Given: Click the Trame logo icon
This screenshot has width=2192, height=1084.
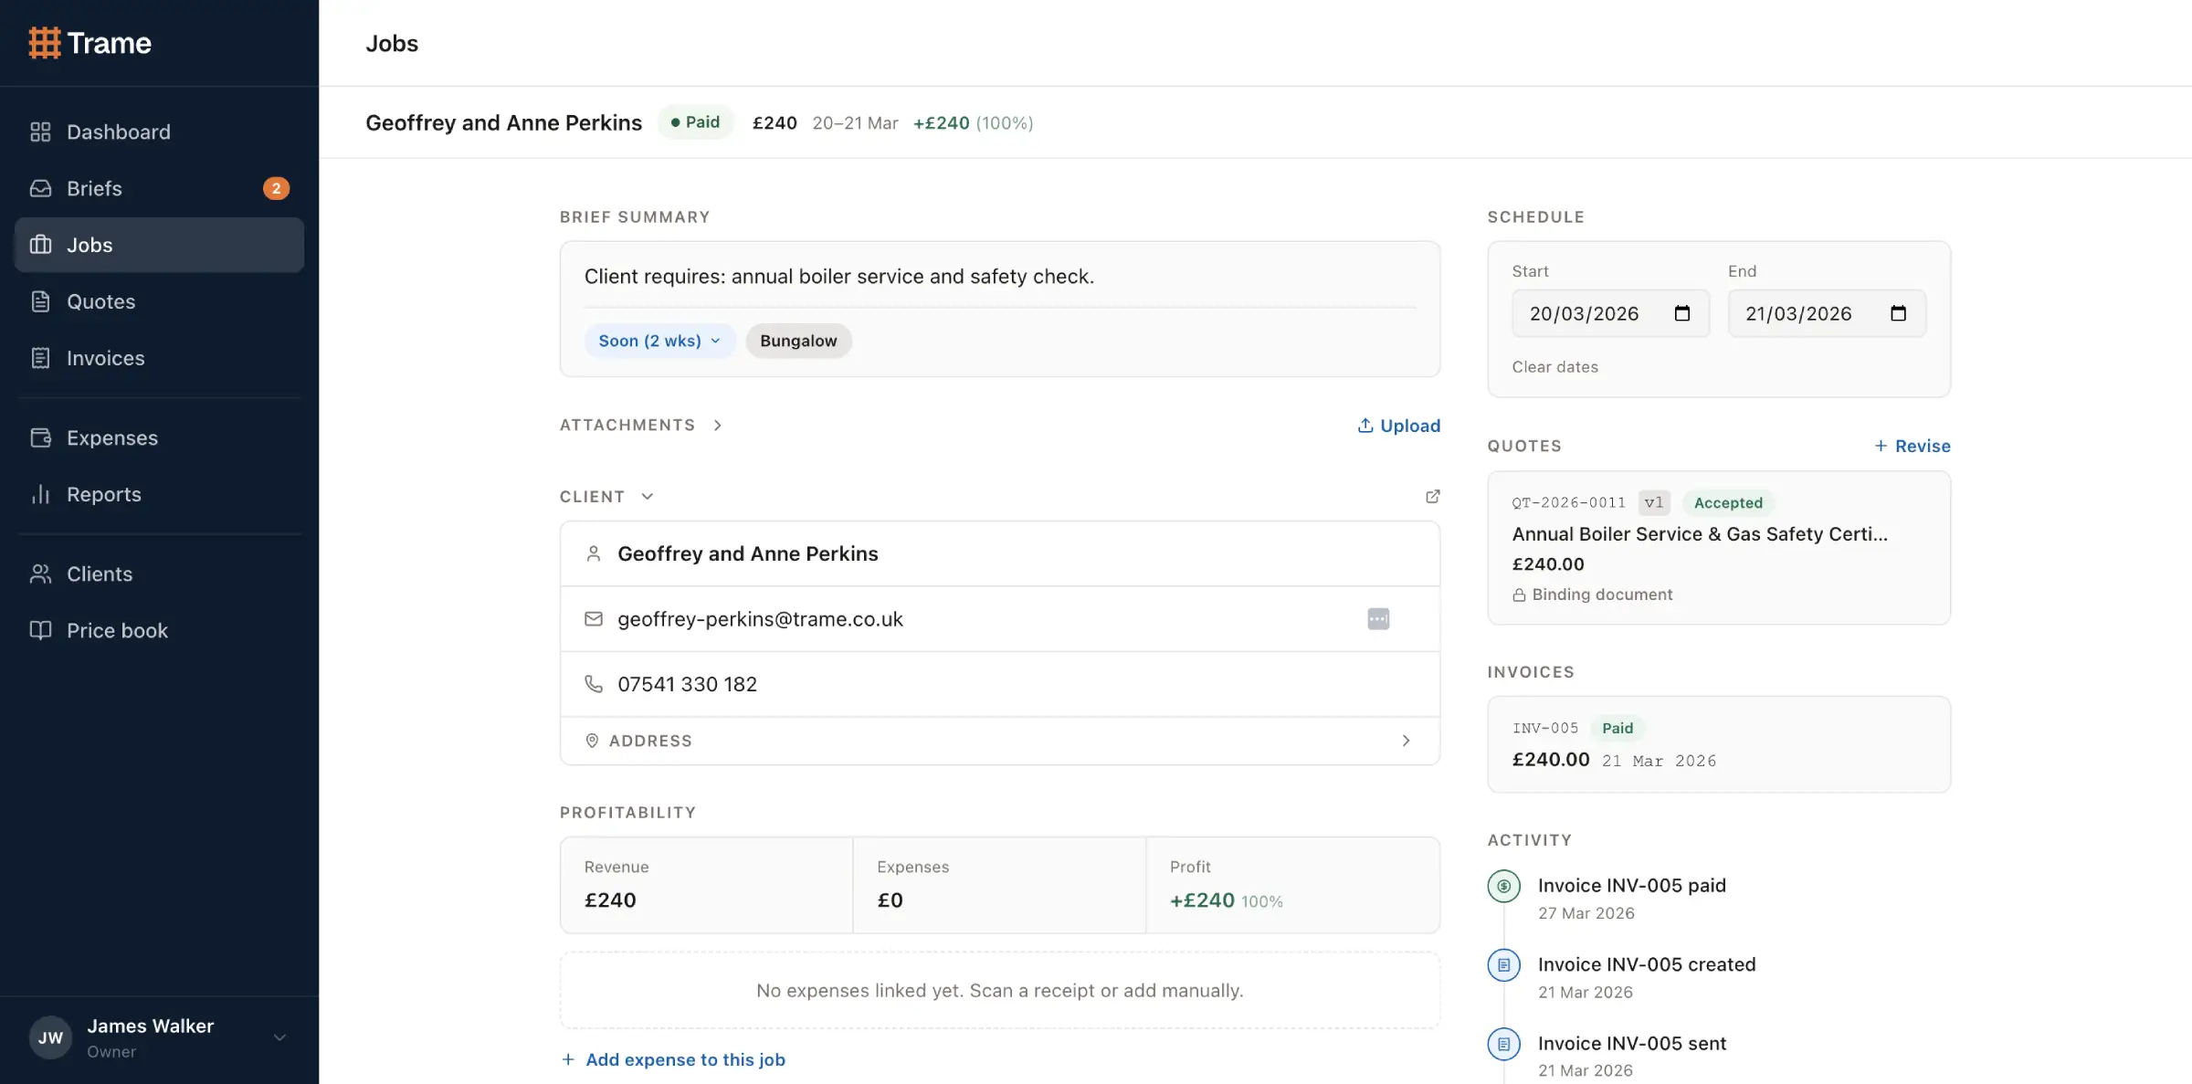Looking at the screenshot, I should coord(44,43).
